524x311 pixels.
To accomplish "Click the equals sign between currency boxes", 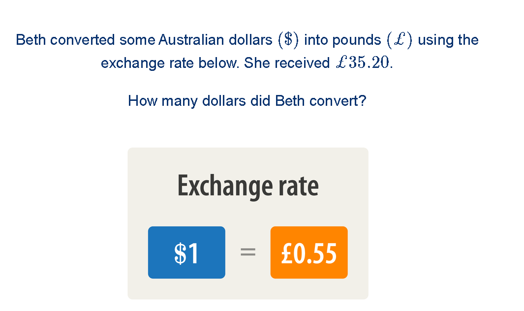I will coord(247,252).
